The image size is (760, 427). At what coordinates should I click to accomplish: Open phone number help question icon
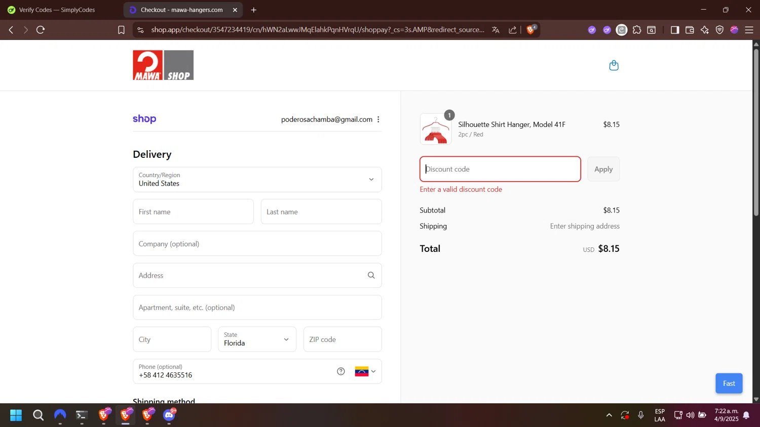(341, 371)
